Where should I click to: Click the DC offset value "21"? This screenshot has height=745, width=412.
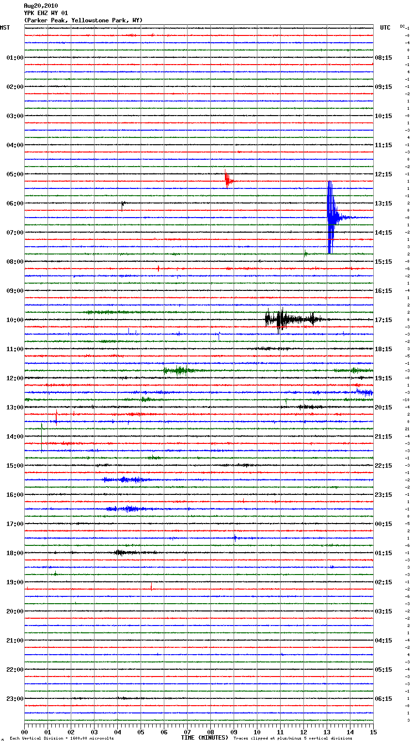point(407,429)
